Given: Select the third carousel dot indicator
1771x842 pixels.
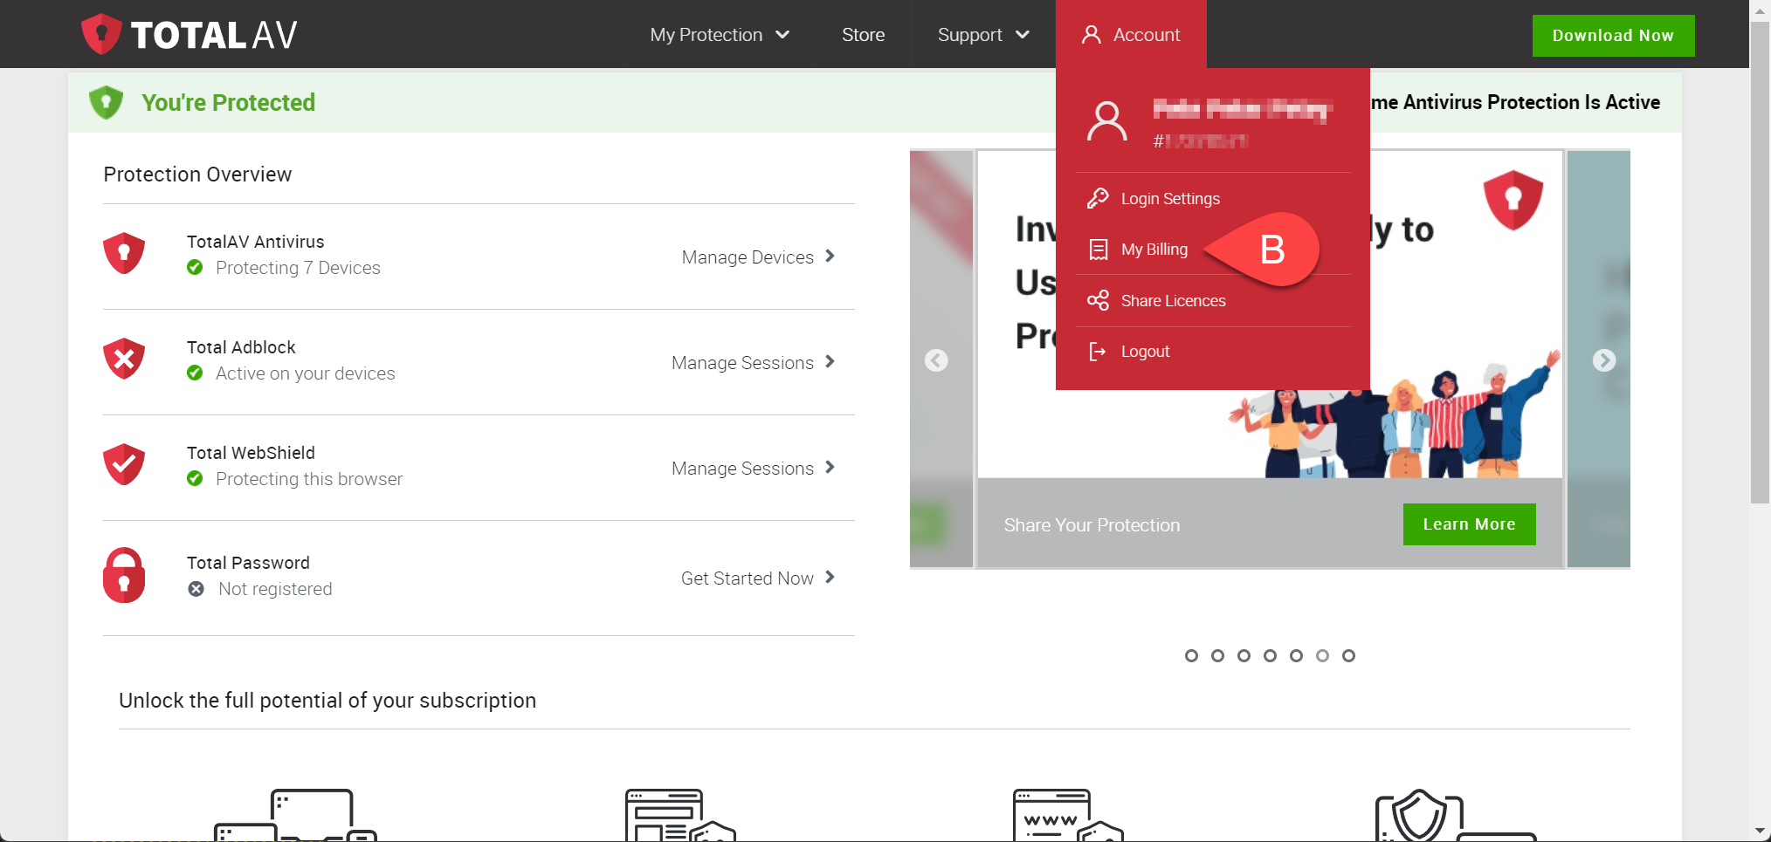Looking at the screenshot, I should click(x=1244, y=655).
